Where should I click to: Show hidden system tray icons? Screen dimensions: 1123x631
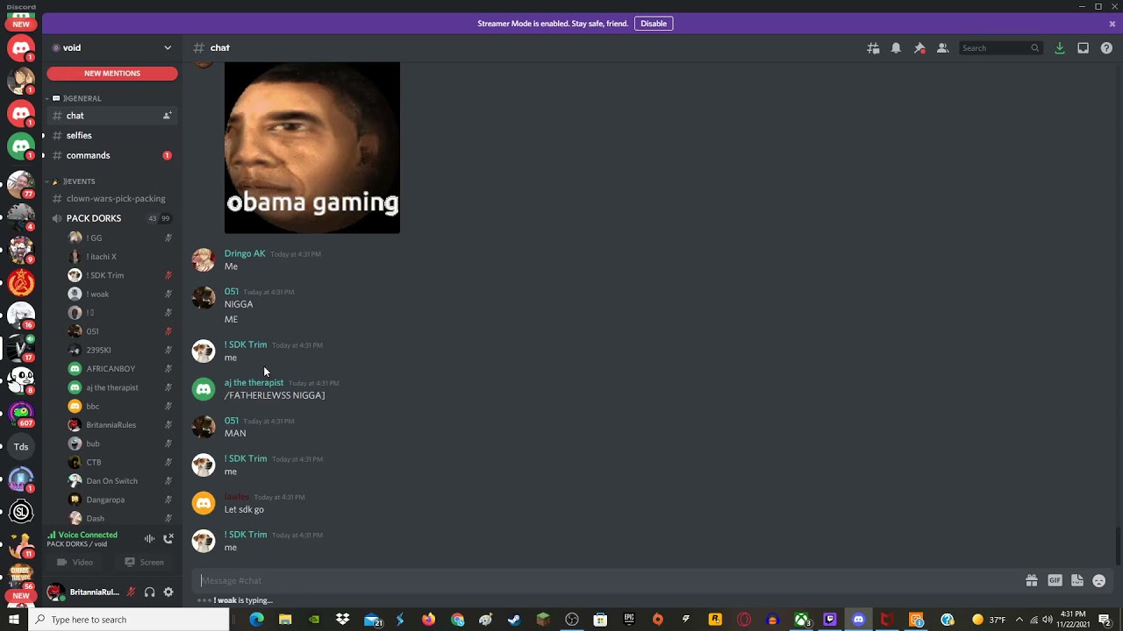pos(1019,620)
